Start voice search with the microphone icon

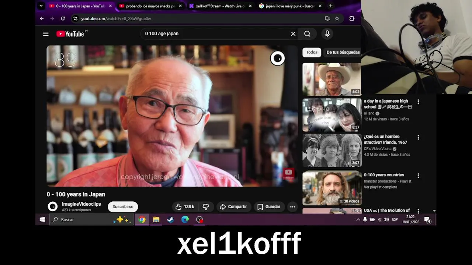click(x=327, y=34)
